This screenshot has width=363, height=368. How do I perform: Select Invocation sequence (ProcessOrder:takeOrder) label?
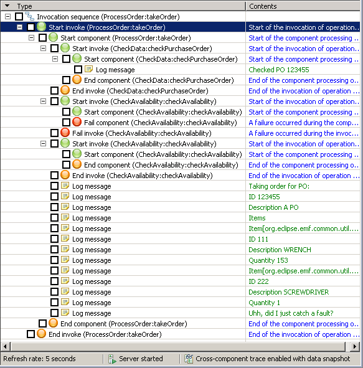coord(108,17)
